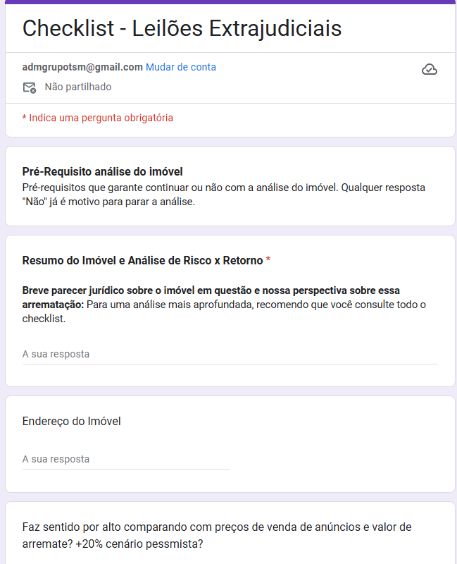Screen dimensions: 457x564
Task: Click the Pré-requisitos que garante description text
Action: click(x=223, y=195)
